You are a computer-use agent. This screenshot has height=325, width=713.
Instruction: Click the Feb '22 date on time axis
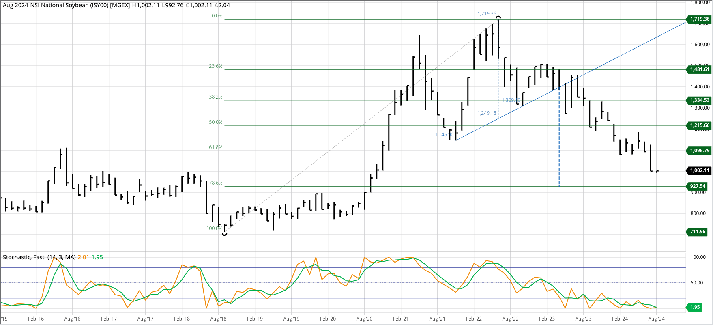pos(474,319)
